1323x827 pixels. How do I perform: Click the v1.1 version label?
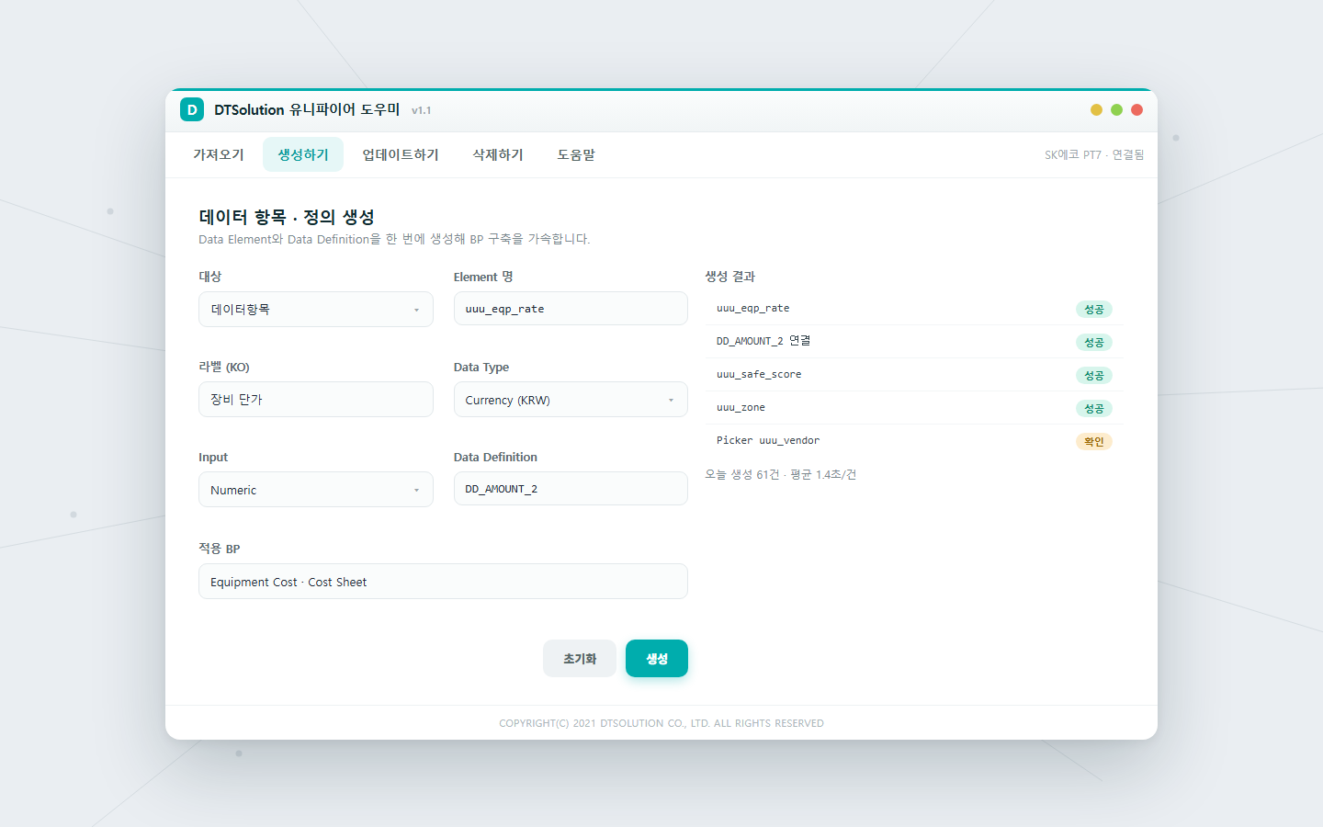click(422, 110)
